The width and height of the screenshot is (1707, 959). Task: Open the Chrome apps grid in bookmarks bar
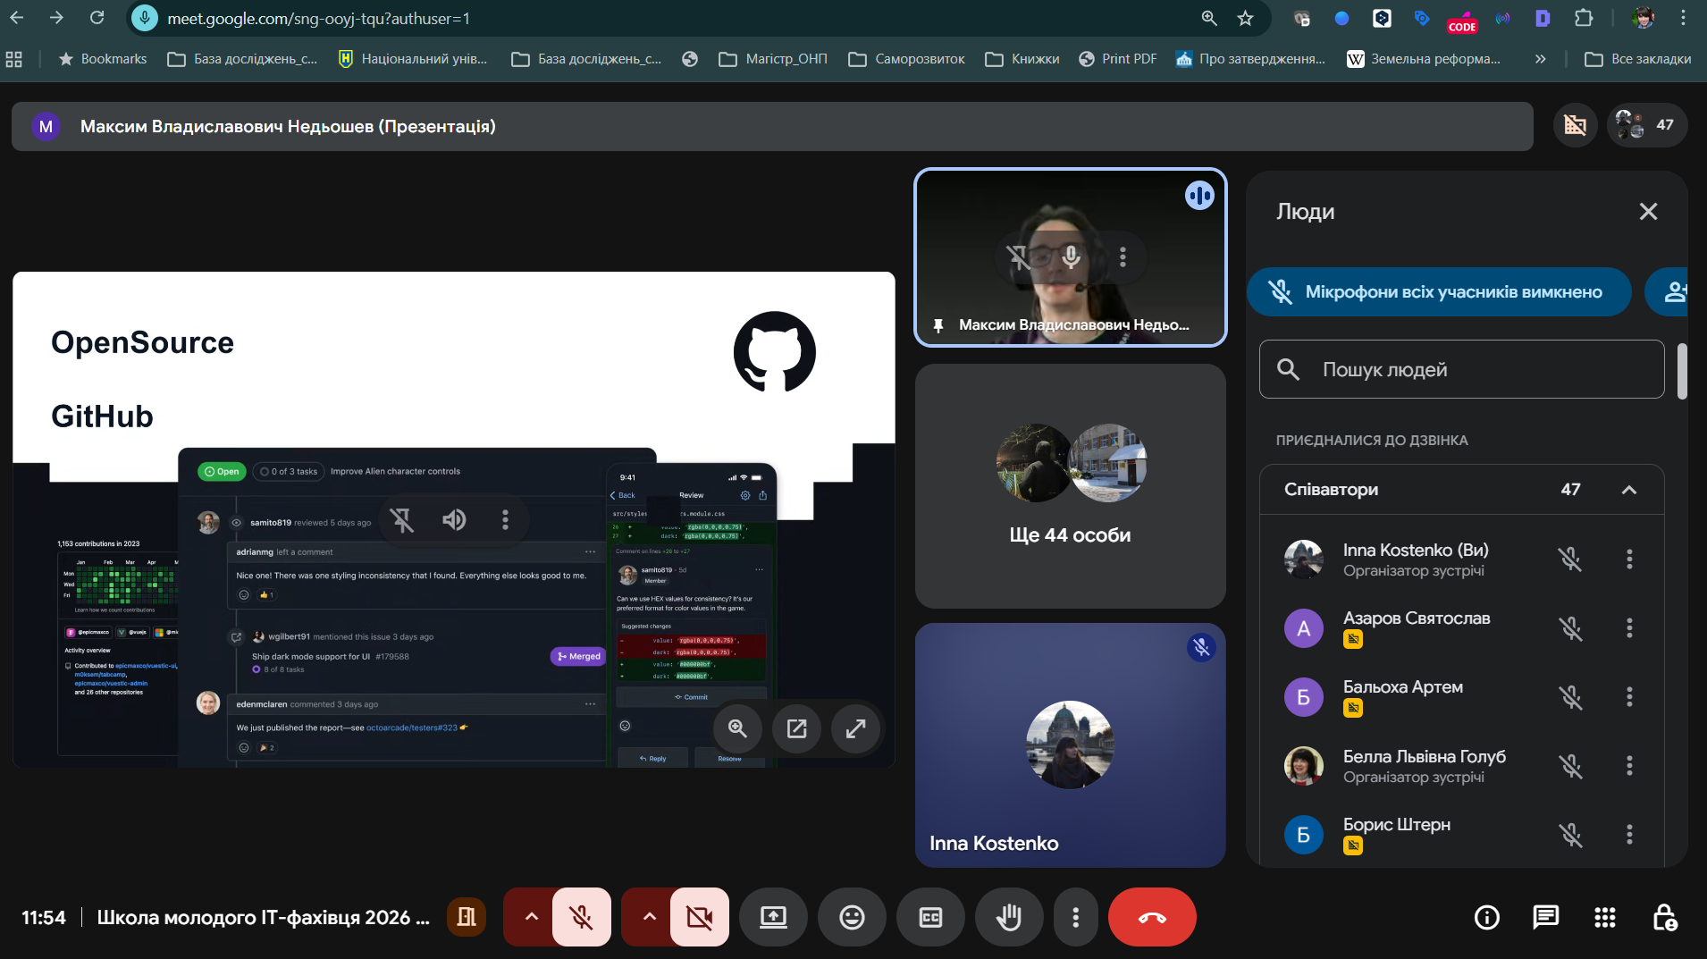[x=13, y=59]
